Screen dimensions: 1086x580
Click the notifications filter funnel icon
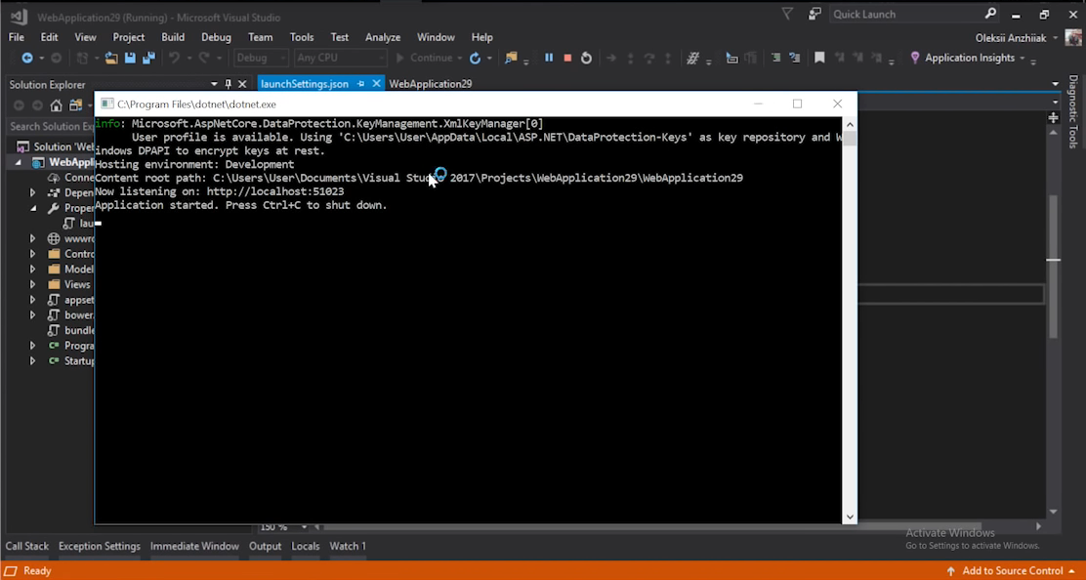[787, 14]
